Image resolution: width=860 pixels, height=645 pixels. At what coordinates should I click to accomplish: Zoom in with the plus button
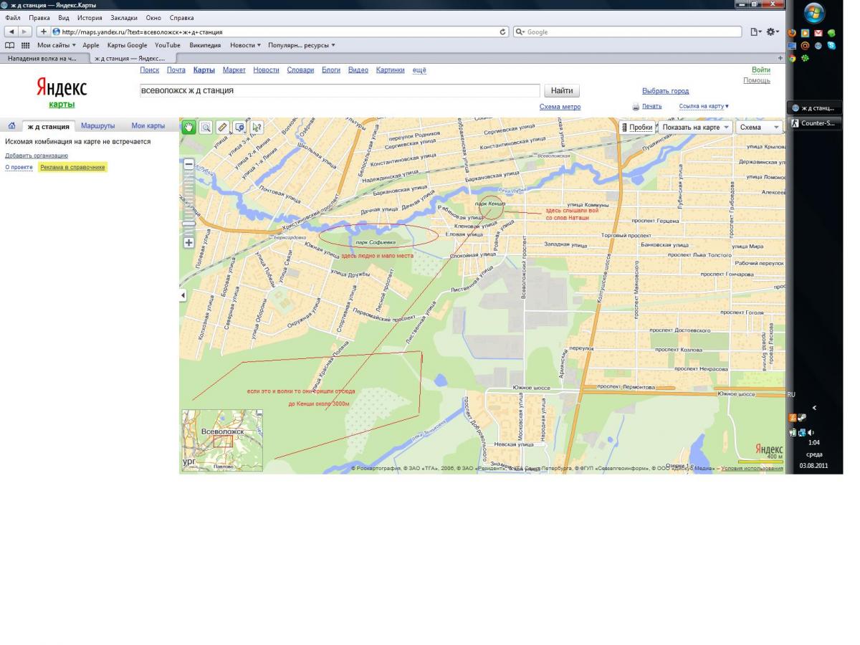pos(189,242)
